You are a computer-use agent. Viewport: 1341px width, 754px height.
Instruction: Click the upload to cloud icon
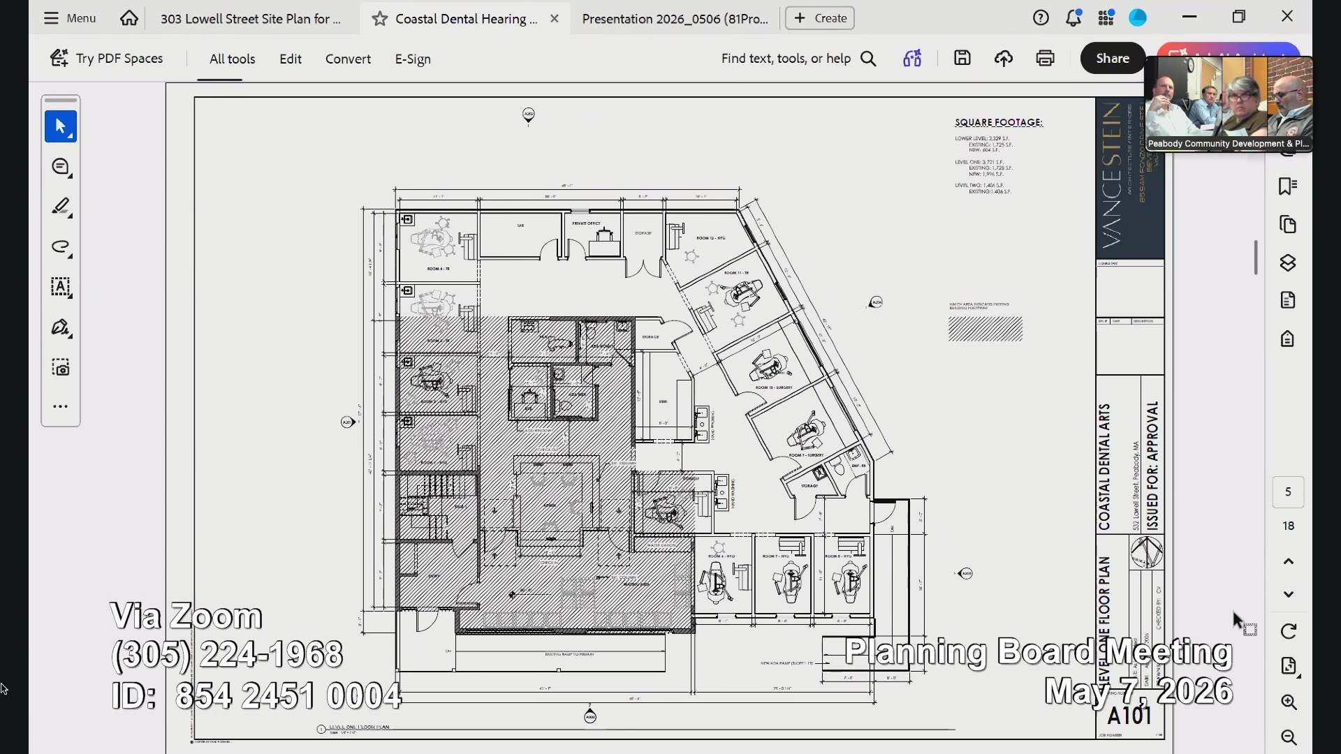click(1004, 59)
